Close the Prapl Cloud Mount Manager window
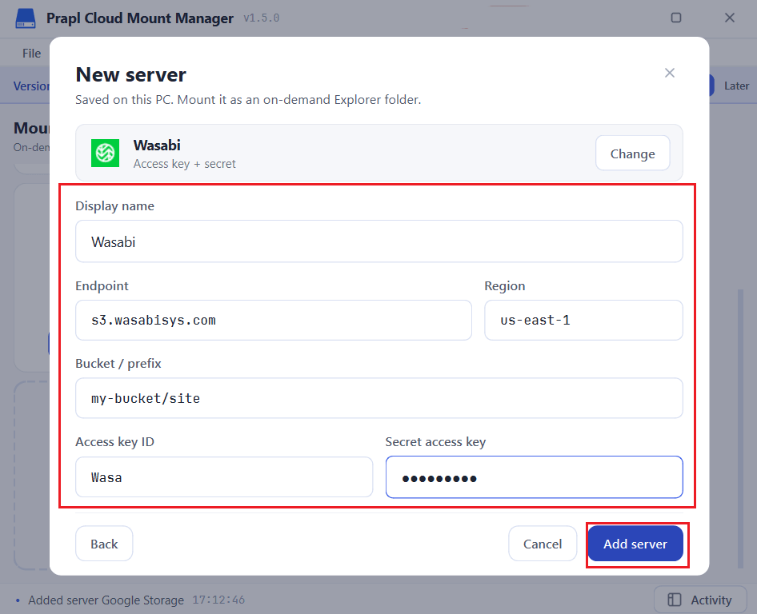This screenshot has height=614, width=757. point(730,18)
